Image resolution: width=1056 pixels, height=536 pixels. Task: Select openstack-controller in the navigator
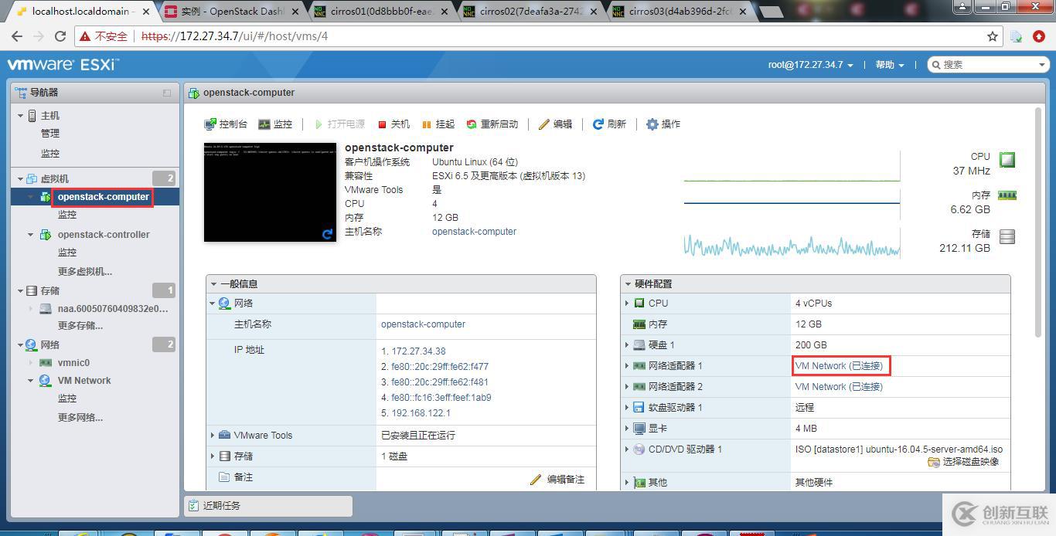coord(104,235)
